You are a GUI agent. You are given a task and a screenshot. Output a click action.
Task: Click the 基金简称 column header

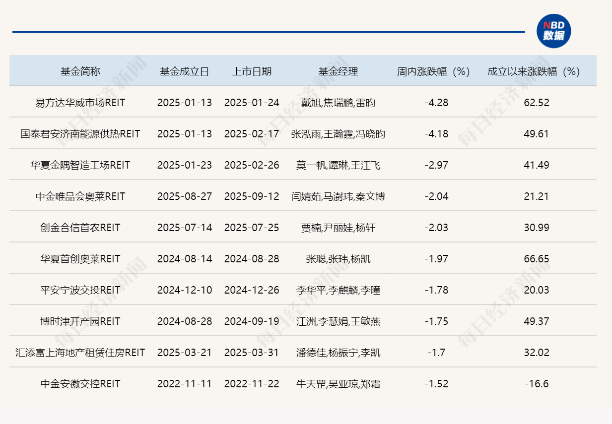(80, 71)
